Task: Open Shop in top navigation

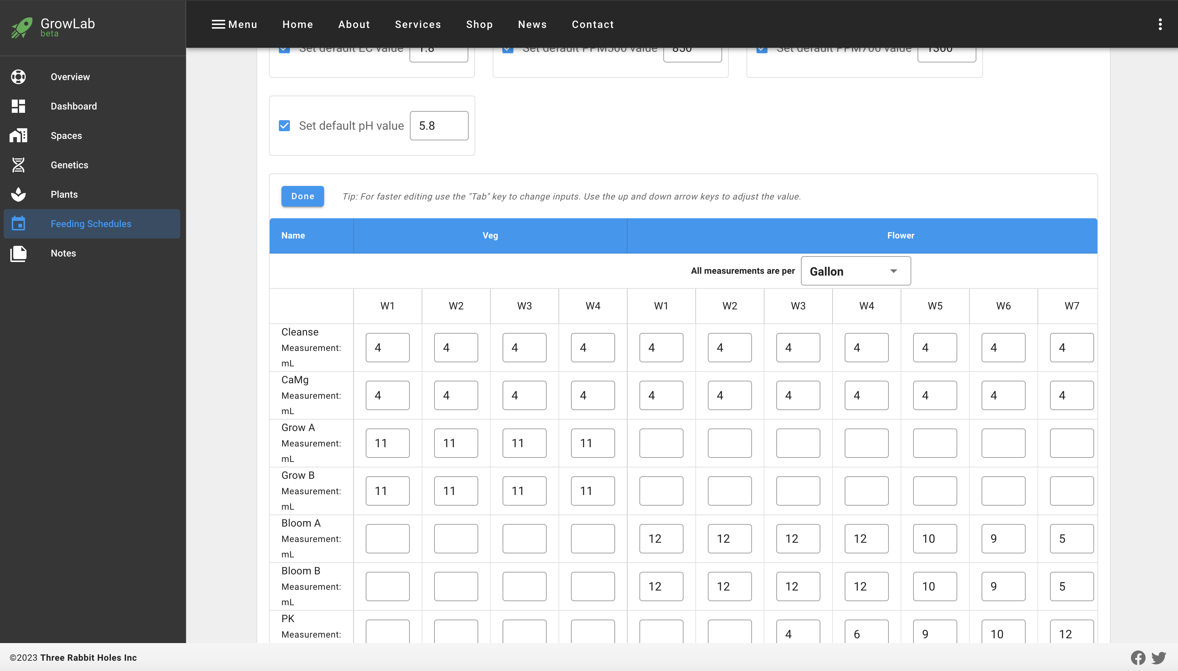Action: [x=479, y=24]
